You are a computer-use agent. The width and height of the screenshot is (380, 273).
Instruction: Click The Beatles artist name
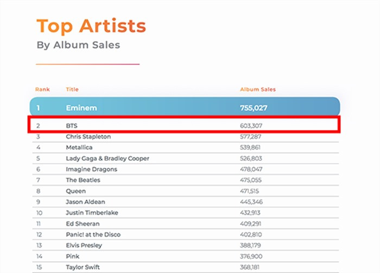coord(83,180)
